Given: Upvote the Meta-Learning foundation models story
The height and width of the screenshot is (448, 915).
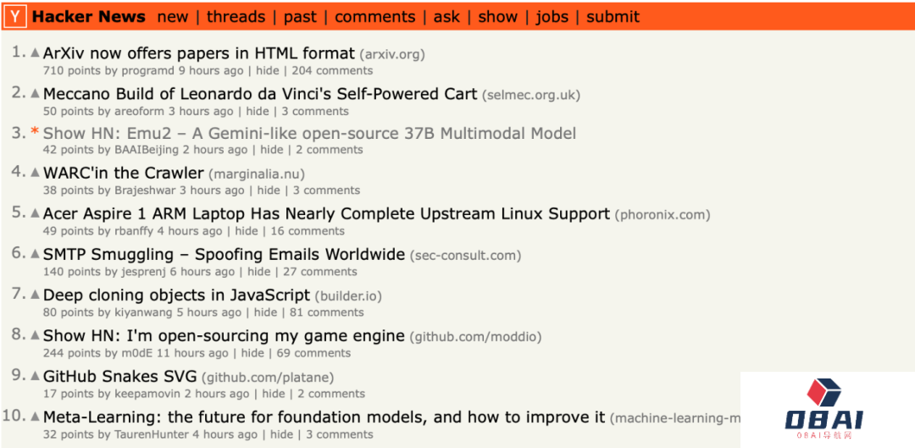Looking at the screenshot, I should (36, 417).
